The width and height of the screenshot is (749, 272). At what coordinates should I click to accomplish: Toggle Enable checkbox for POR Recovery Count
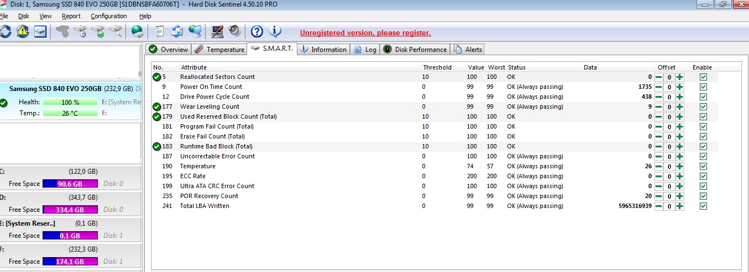[703, 196]
